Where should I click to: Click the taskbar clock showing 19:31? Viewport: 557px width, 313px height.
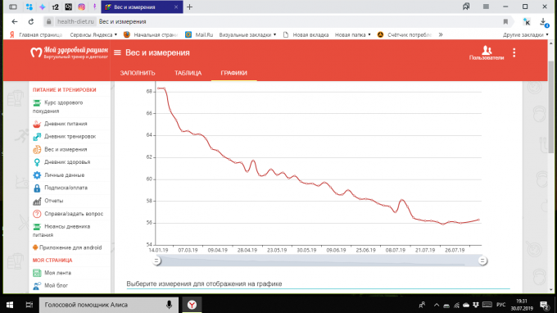click(x=522, y=305)
